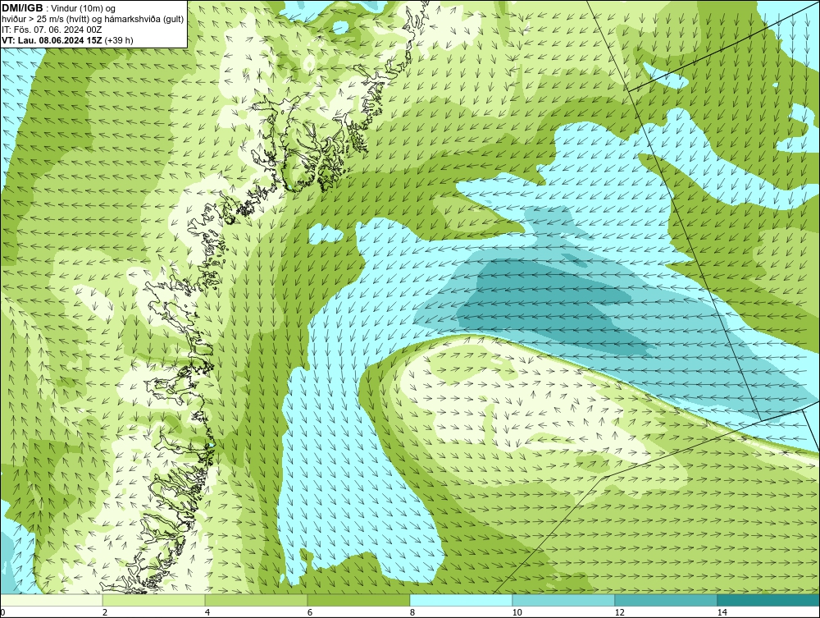820x618 pixels.
Task: Pick the 6–8 dark green legend segment
Action: point(359,600)
